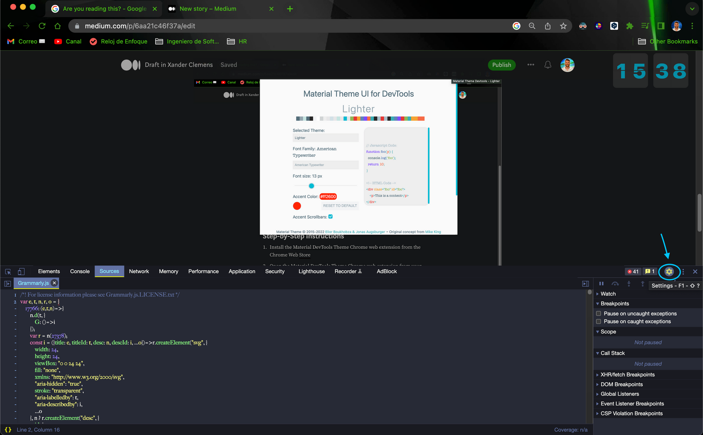Open Canal YouTube bookmark
Viewport: 703px width, 435px height.
point(68,41)
